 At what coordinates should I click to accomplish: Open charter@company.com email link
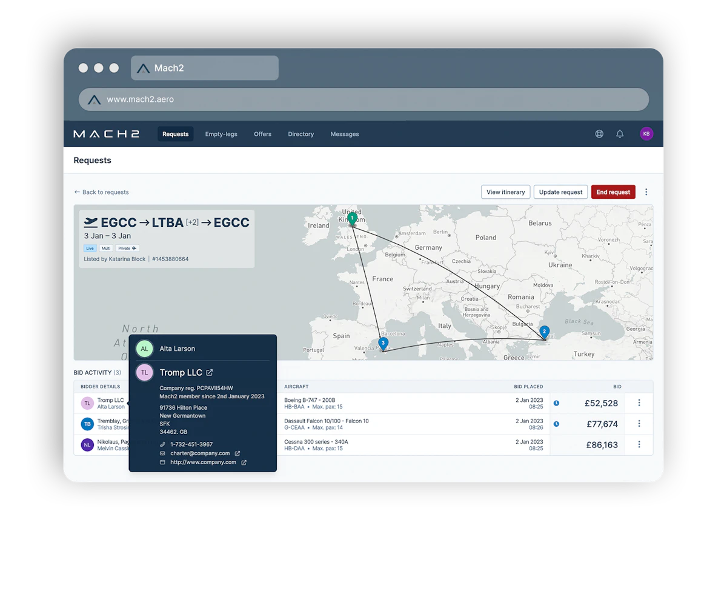(x=200, y=453)
